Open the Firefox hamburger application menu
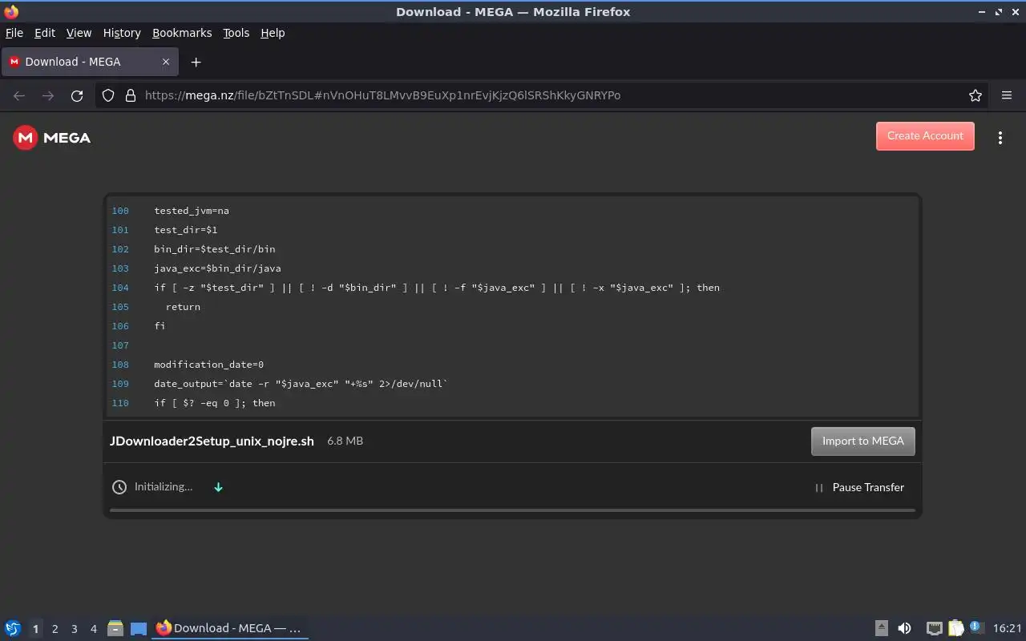The width and height of the screenshot is (1026, 641). tap(1007, 95)
